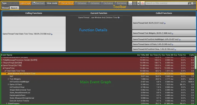Select the Average type button

25,3
